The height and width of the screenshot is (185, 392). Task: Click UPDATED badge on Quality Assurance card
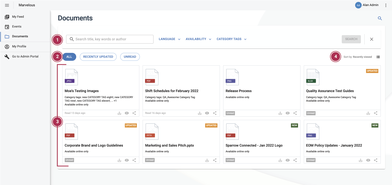click(x=372, y=71)
